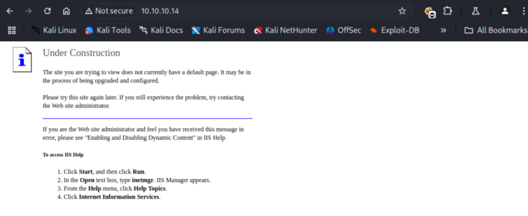The width and height of the screenshot is (528, 216).
Task: Bookmark this page with the star icon
Action: click(402, 11)
